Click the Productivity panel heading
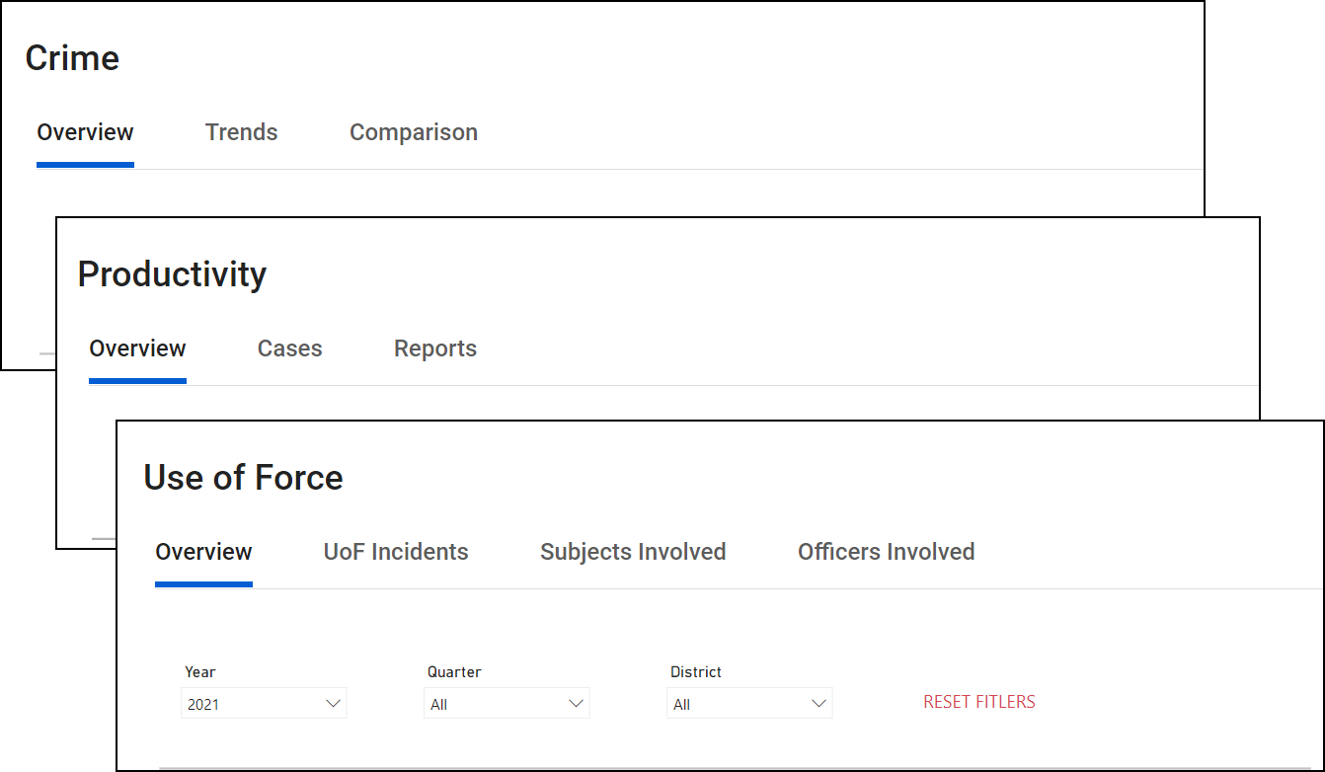This screenshot has width=1325, height=772. 172,274
